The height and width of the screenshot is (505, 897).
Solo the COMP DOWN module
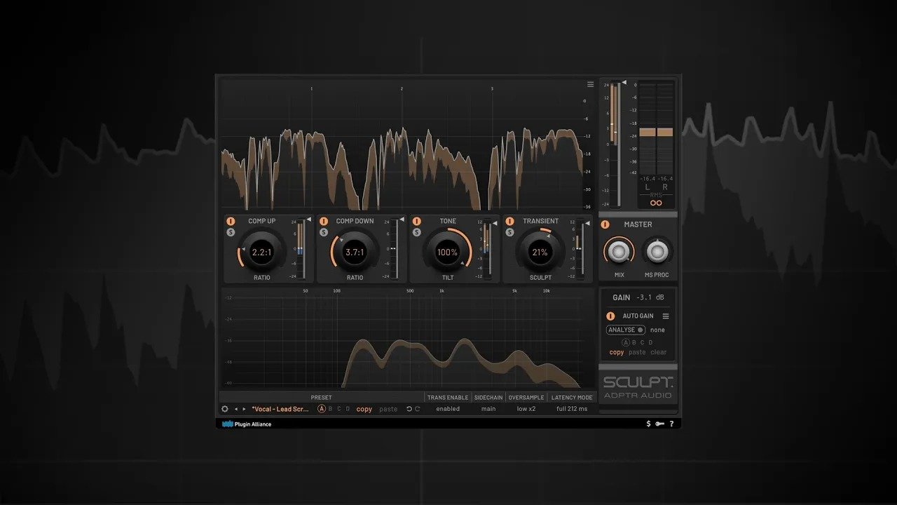[324, 232]
